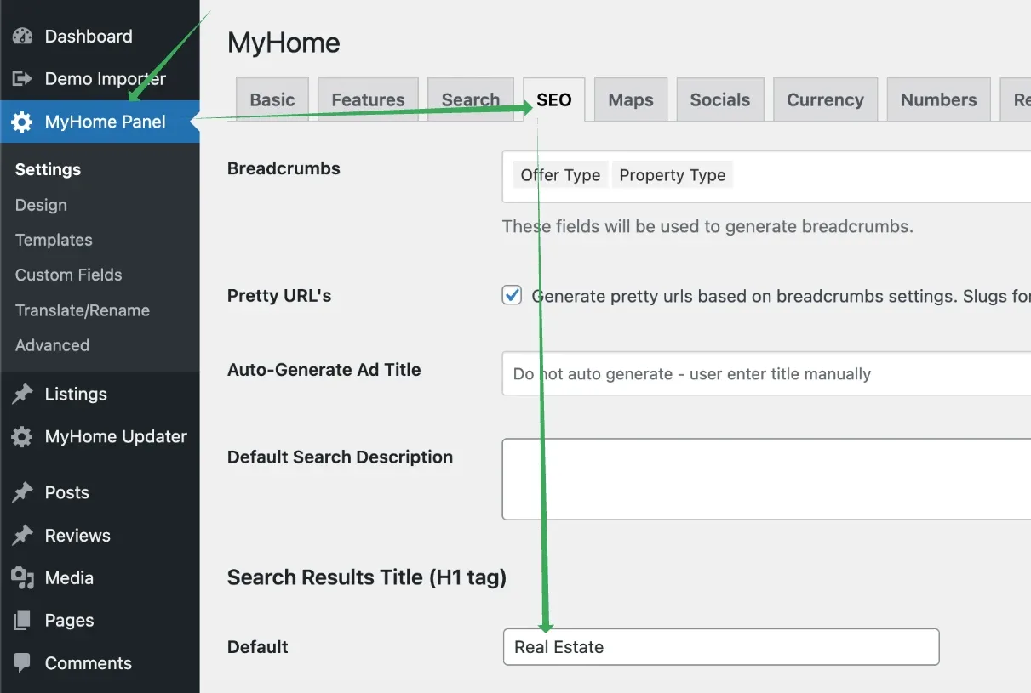Click the Posts pin icon
This screenshot has height=693, width=1031.
point(22,492)
